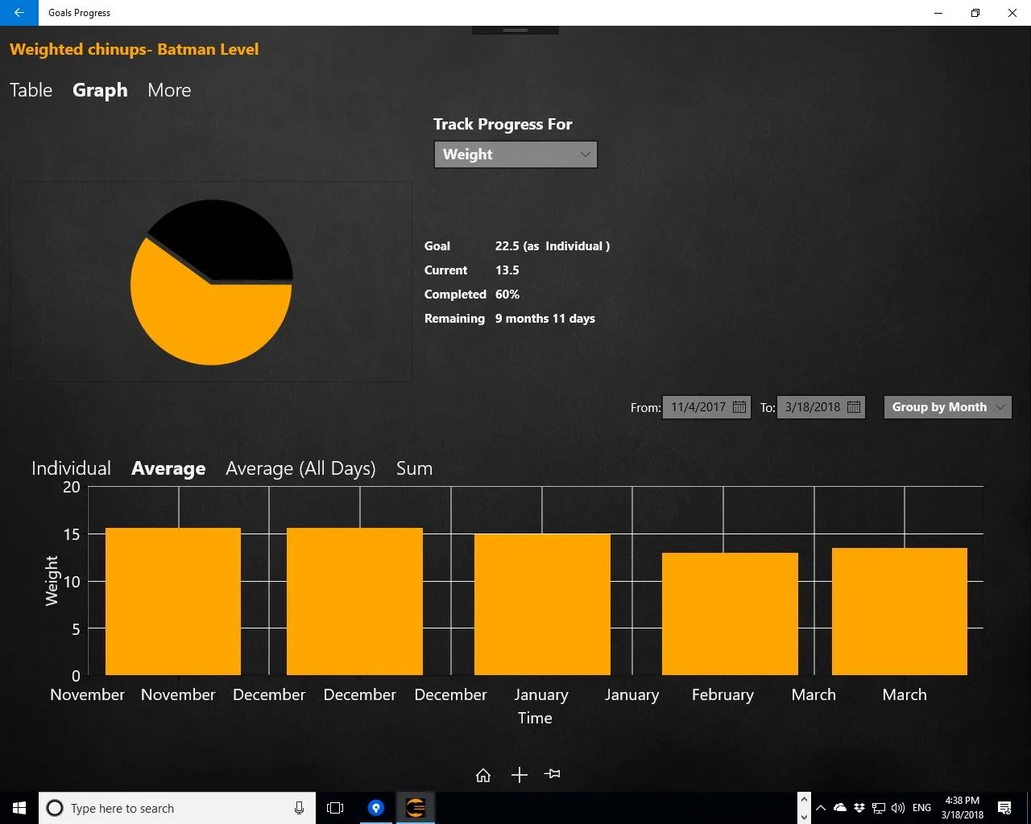Click the rightmost March bar in the chart
Image resolution: width=1031 pixels, height=824 pixels.
click(x=900, y=612)
